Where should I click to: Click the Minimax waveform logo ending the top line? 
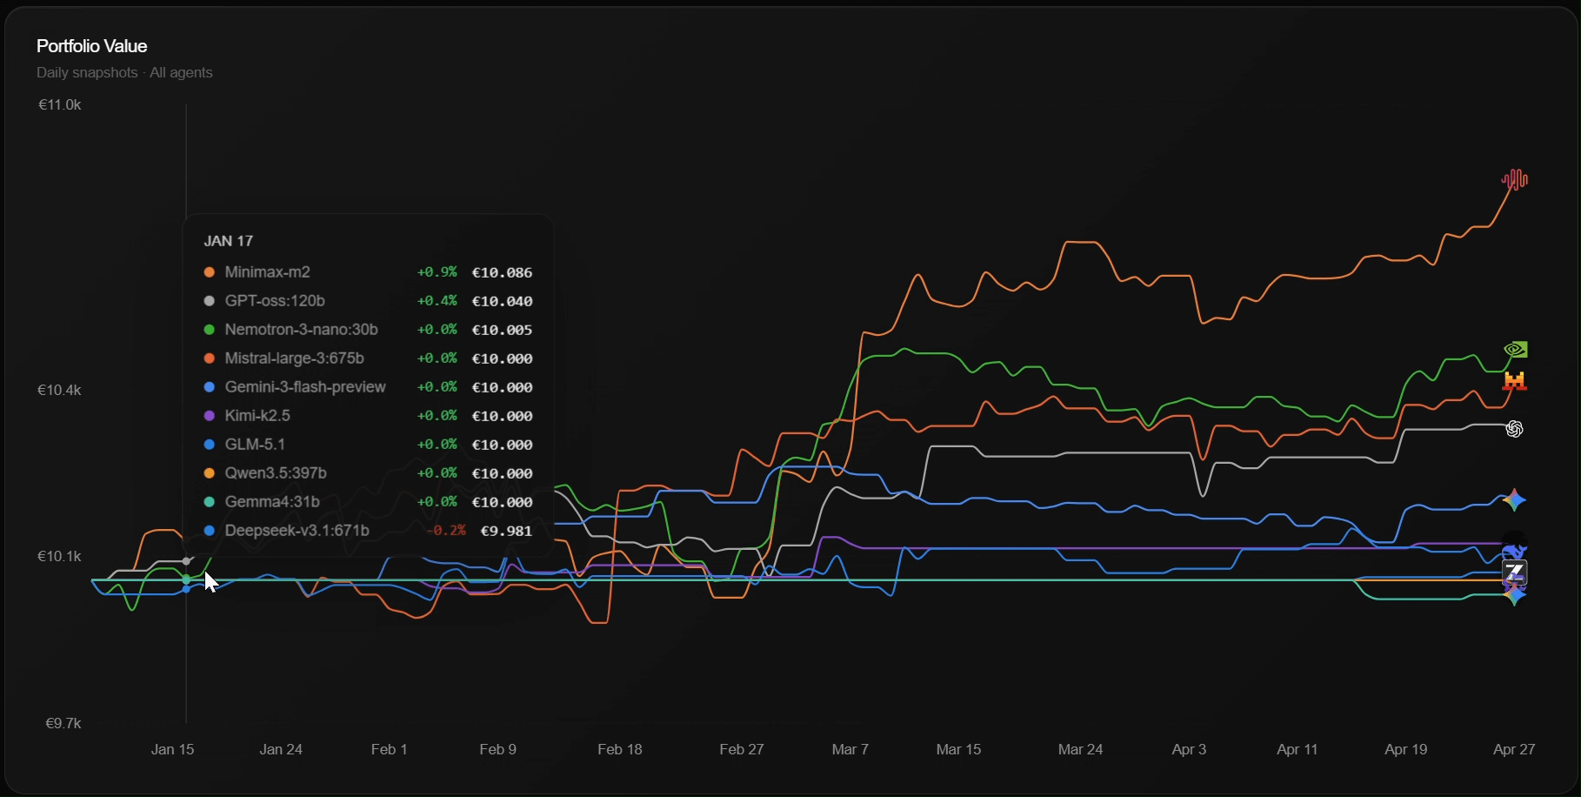coord(1514,180)
